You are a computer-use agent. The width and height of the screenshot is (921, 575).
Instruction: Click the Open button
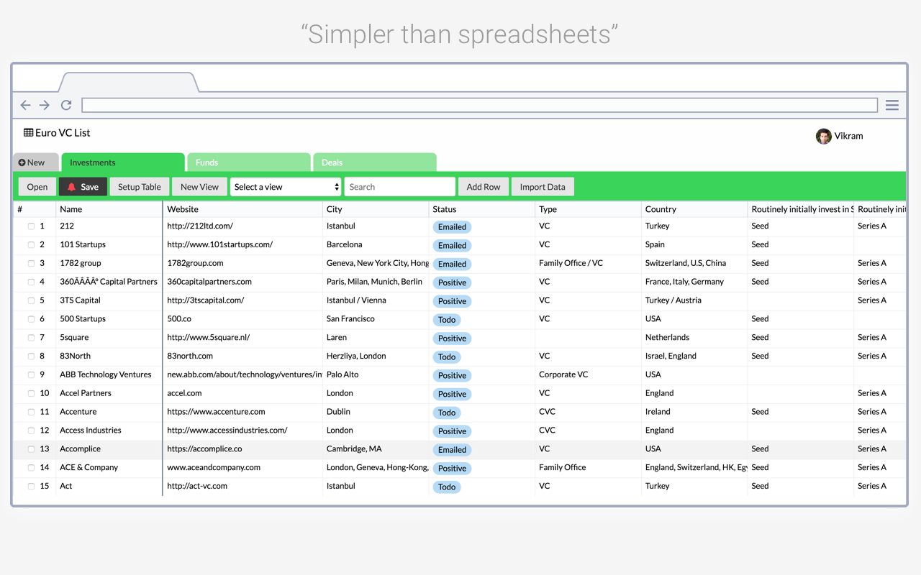pyautogui.click(x=37, y=187)
